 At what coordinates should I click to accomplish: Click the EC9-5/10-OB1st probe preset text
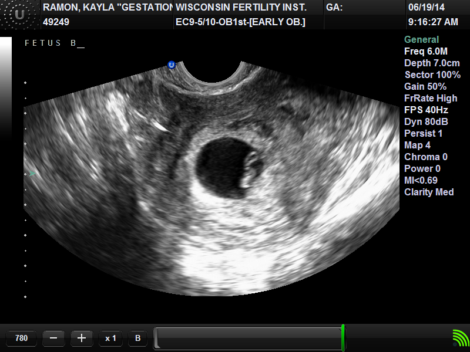240,22
